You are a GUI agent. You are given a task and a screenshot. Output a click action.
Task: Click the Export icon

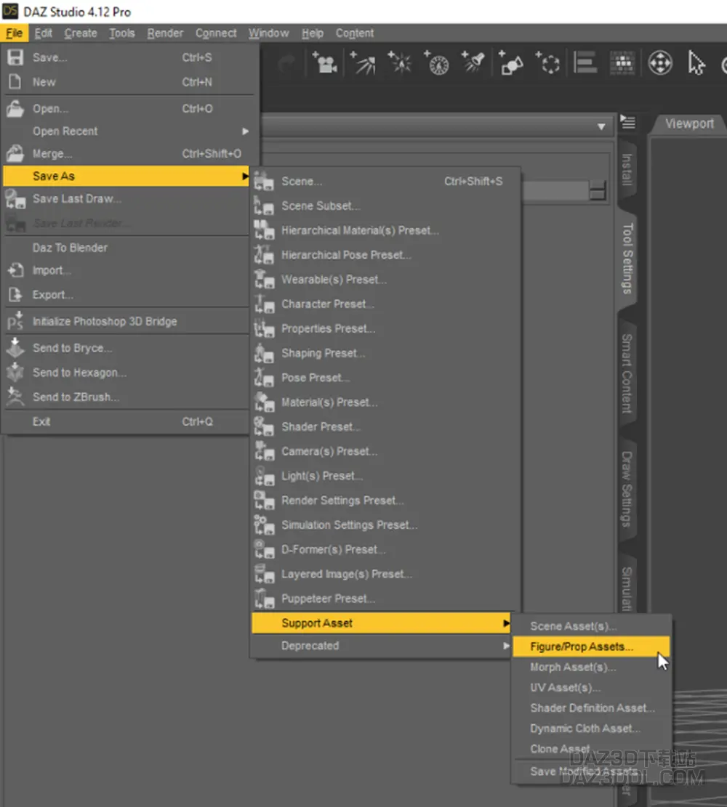pyautogui.click(x=15, y=294)
